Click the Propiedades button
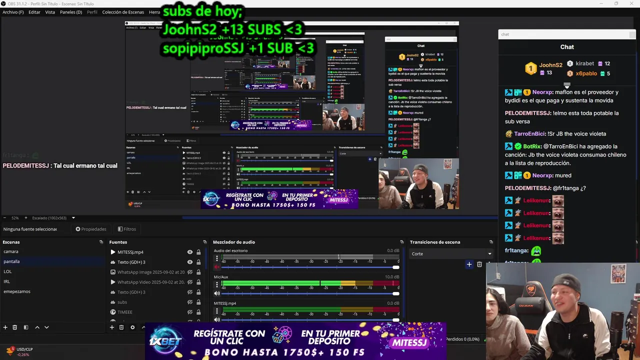The image size is (640, 360). pos(91,229)
